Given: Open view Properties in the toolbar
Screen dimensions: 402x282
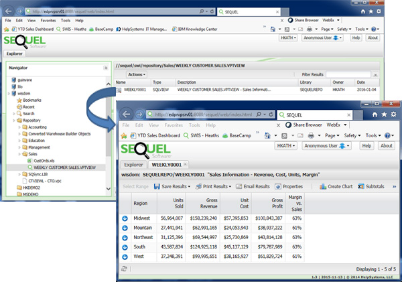Looking at the screenshot, I should [289, 186].
